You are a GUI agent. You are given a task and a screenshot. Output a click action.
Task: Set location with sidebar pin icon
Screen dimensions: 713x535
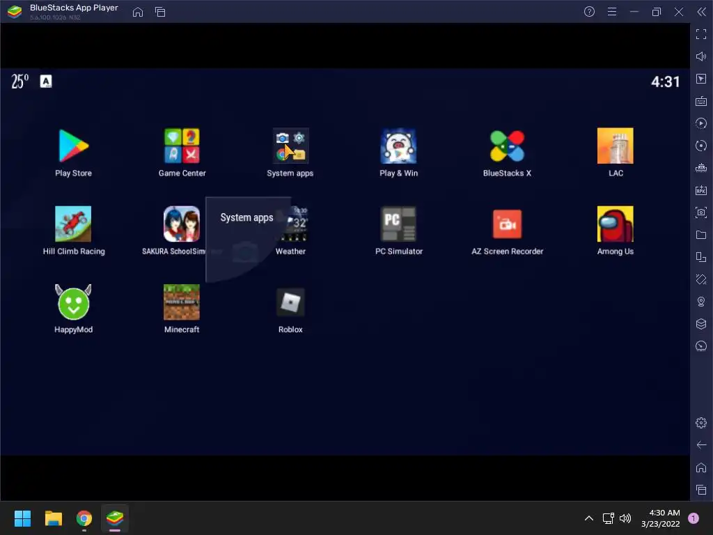pos(701,302)
